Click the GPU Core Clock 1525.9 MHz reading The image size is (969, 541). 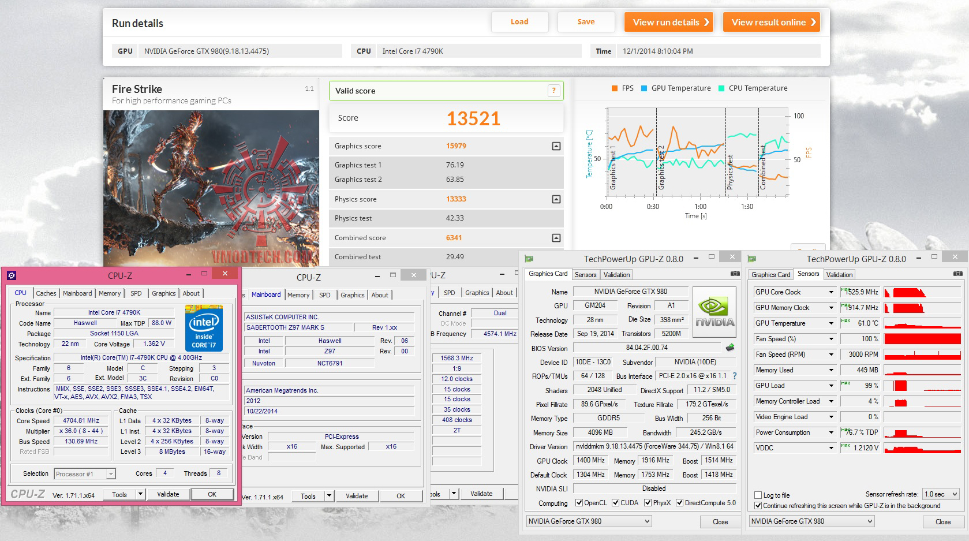click(860, 292)
